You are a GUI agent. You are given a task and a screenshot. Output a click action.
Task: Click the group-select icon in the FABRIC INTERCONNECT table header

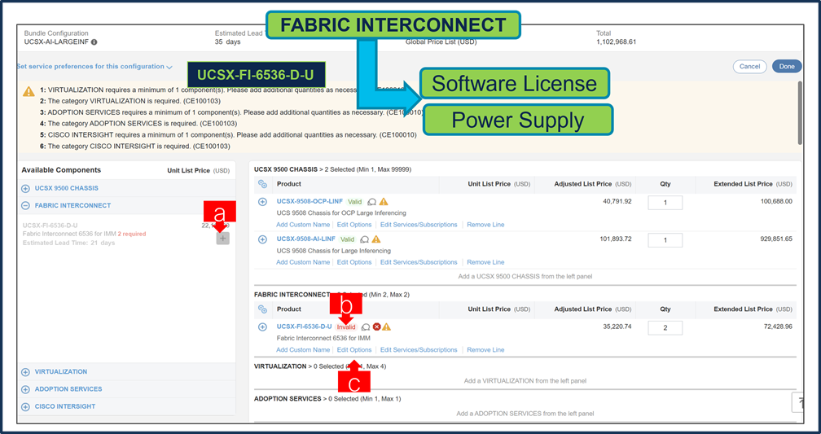tap(263, 309)
